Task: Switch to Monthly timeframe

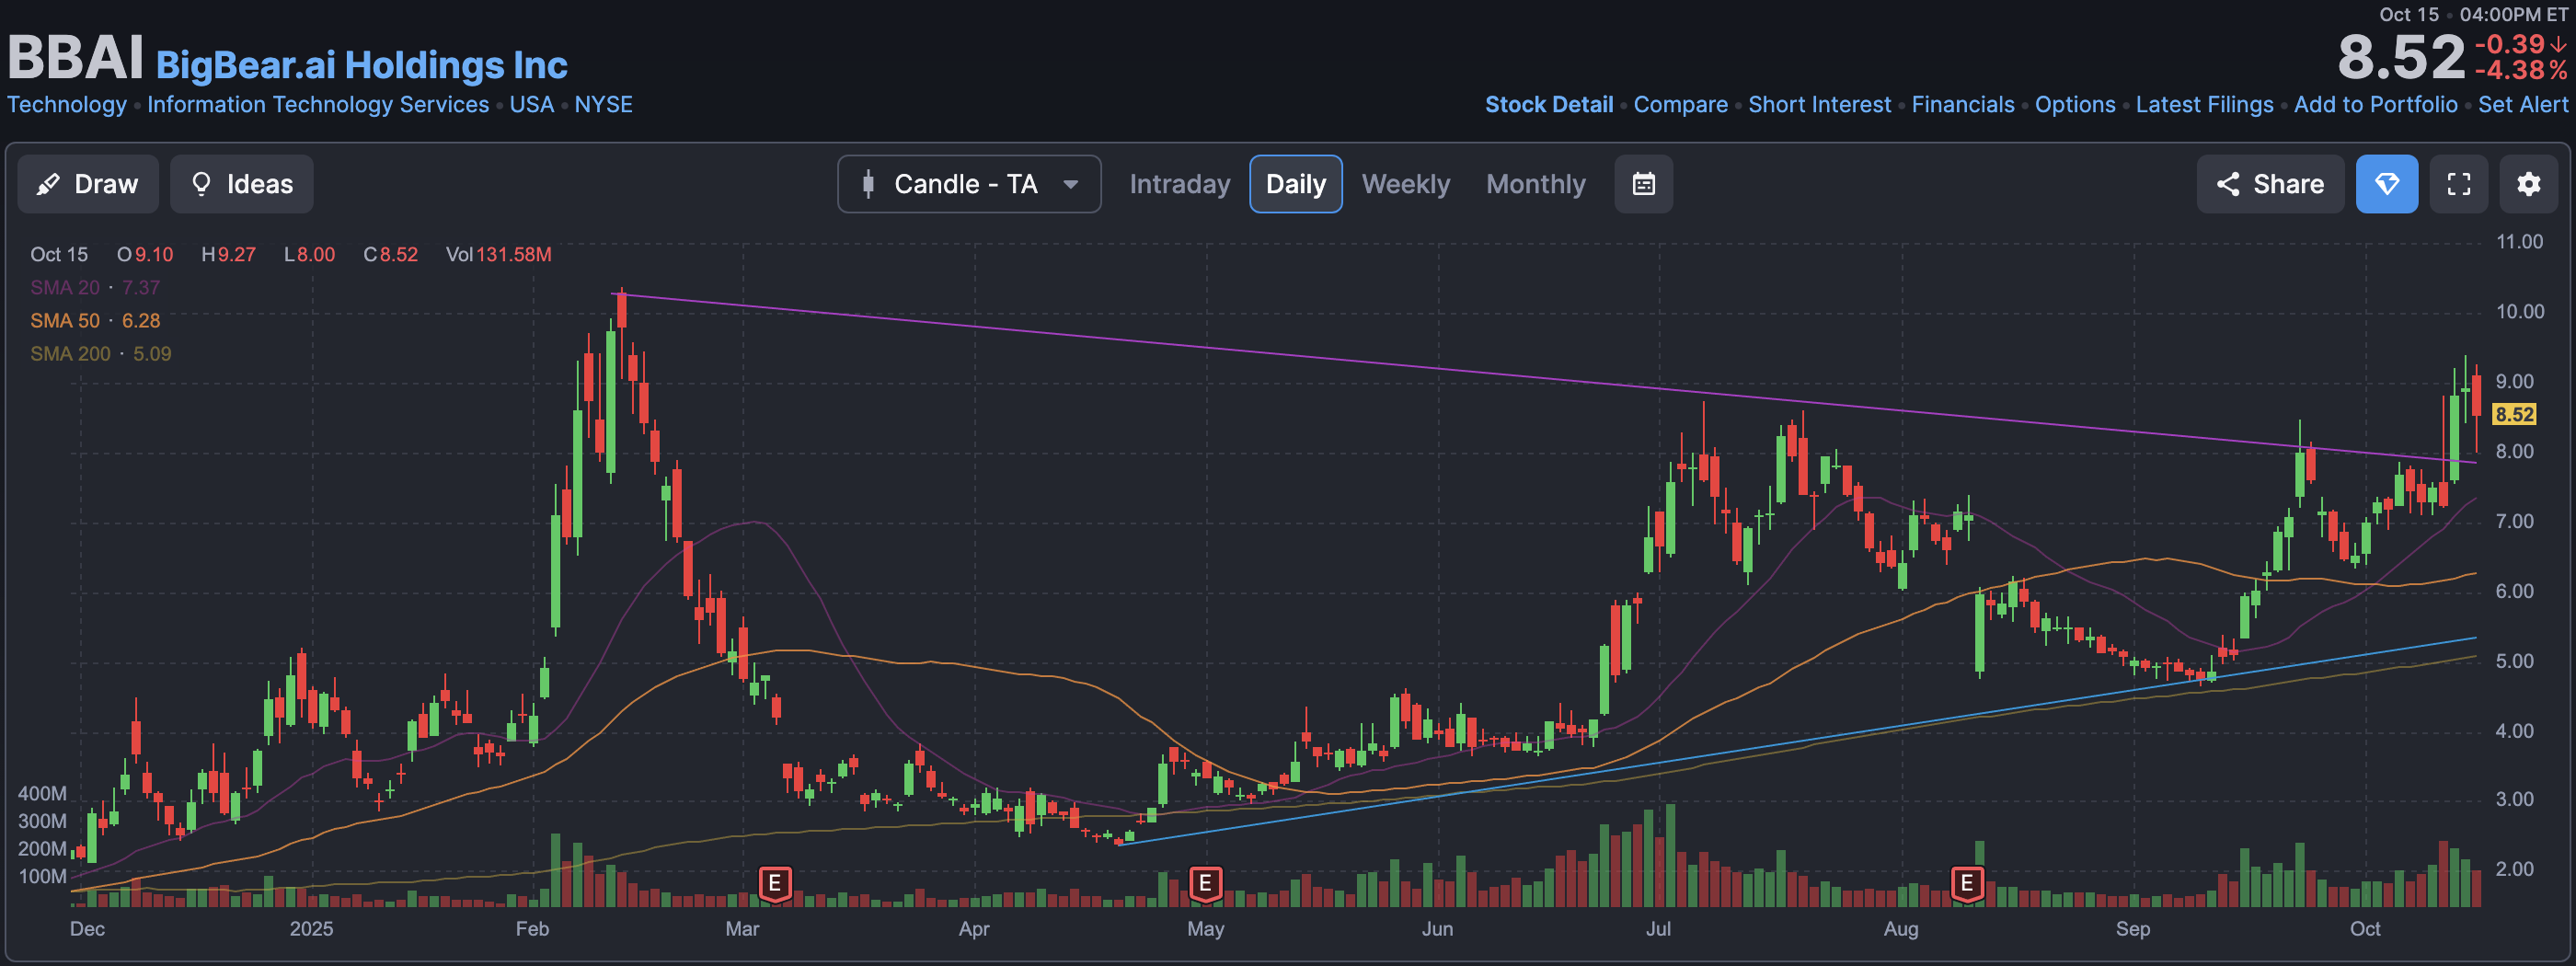Action: click(1535, 184)
